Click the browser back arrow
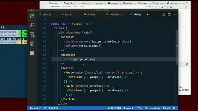The image size is (198, 111). 41,6
